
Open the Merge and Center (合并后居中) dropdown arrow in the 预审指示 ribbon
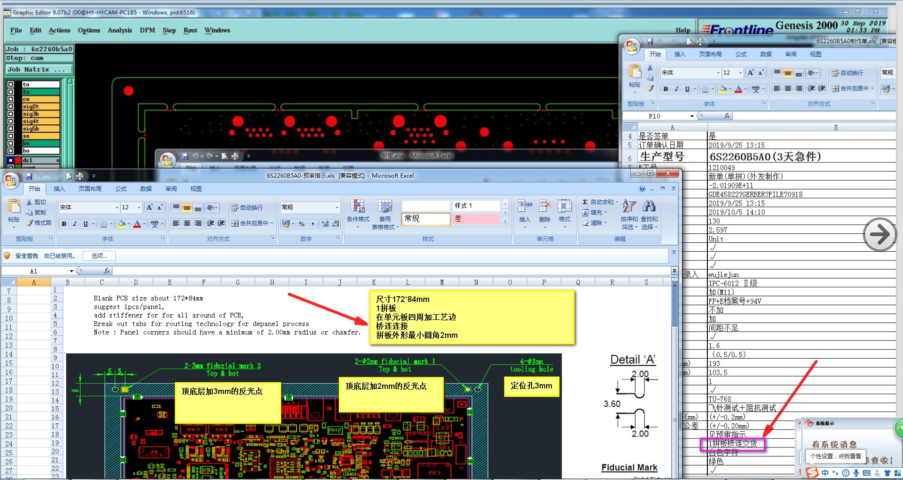(272, 223)
